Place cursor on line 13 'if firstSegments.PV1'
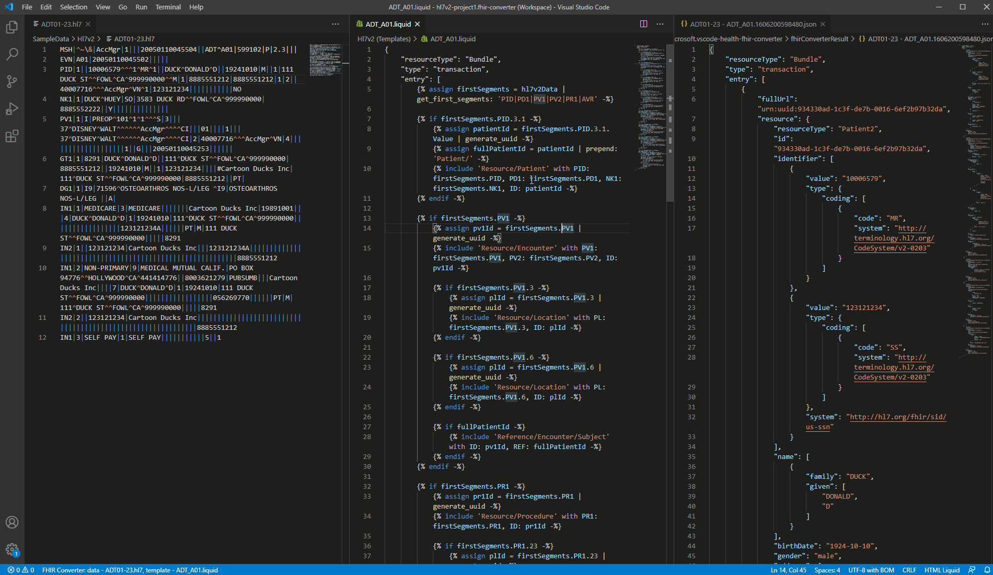This screenshot has width=993, height=575. pyautogui.click(x=471, y=218)
